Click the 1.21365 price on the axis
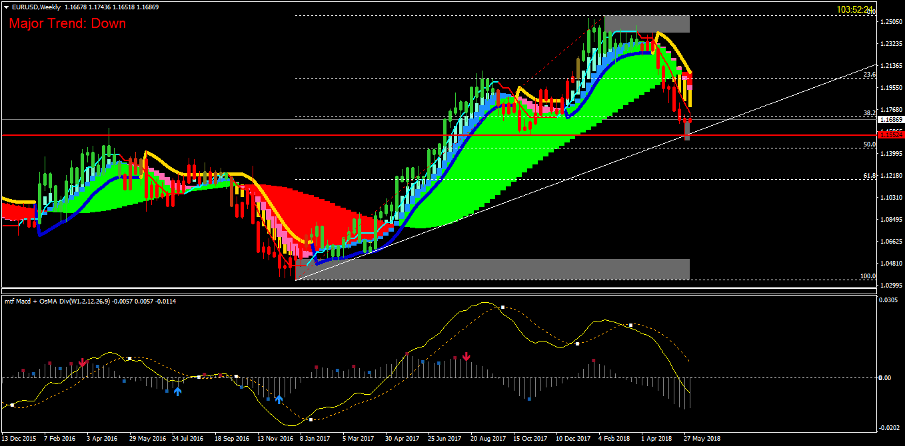Viewport: 905px width, 446px height. (891, 66)
